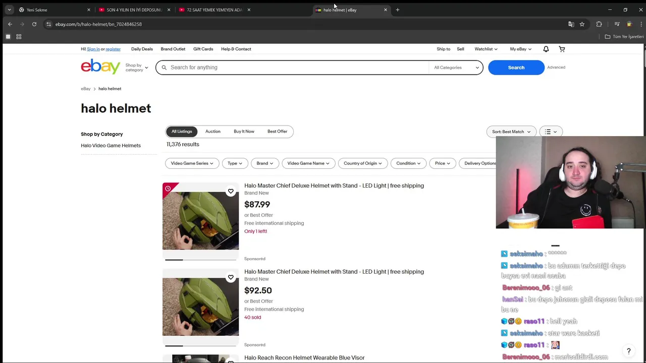Open the All Categories dropdown
The image size is (646, 363).
[x=456, y=68]
